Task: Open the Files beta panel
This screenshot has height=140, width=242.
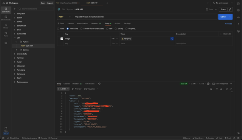Action: (6, 131)
